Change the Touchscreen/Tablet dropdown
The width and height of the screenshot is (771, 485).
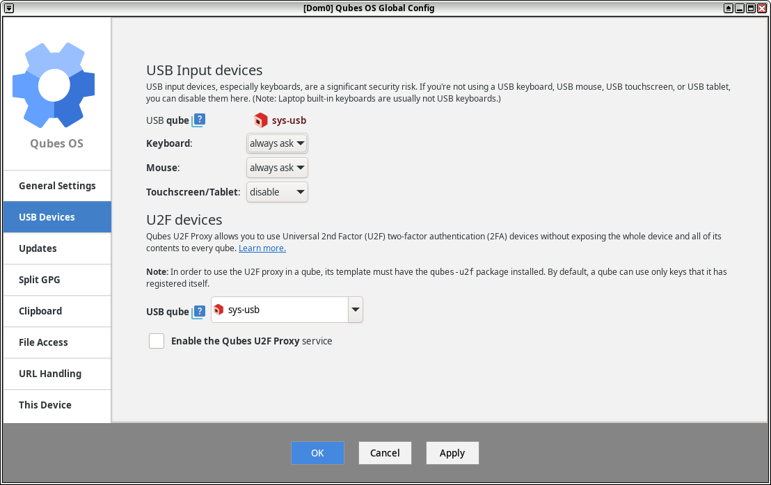276,191
